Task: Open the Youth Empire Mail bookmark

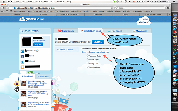Action: [35, 11]
